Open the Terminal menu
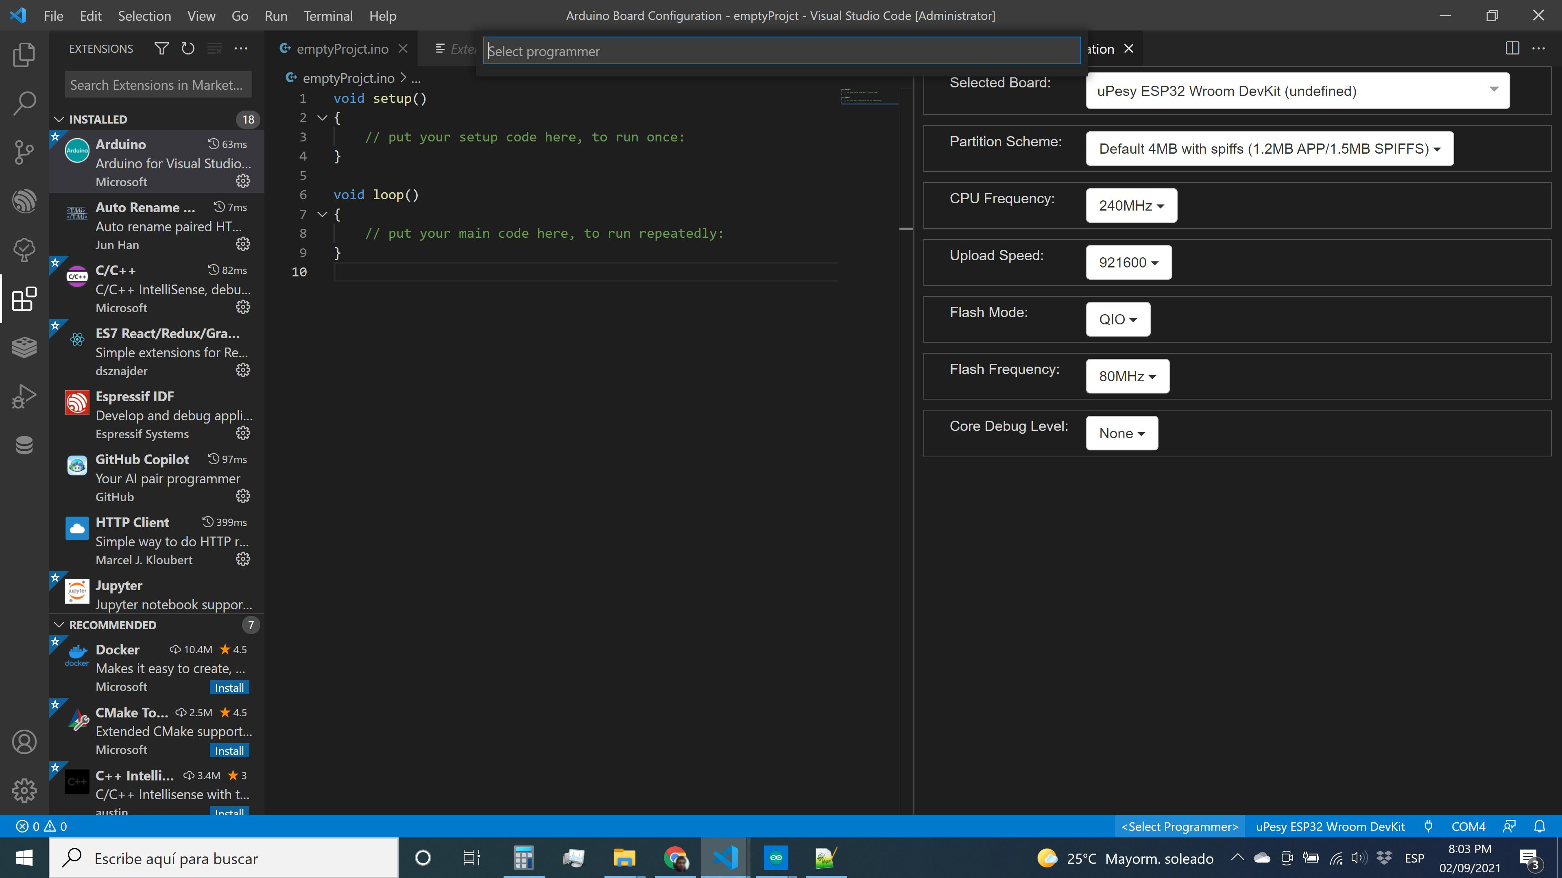The width and height of the screenshot is (1562, 878). (328, 16)
